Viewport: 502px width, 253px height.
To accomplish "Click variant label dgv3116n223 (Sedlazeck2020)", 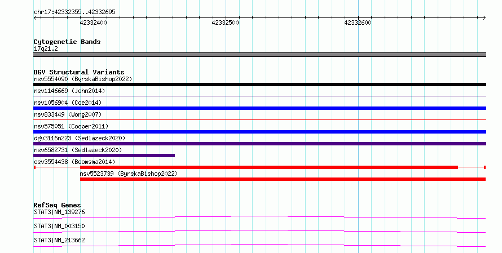I will click(x=80, y=138).
